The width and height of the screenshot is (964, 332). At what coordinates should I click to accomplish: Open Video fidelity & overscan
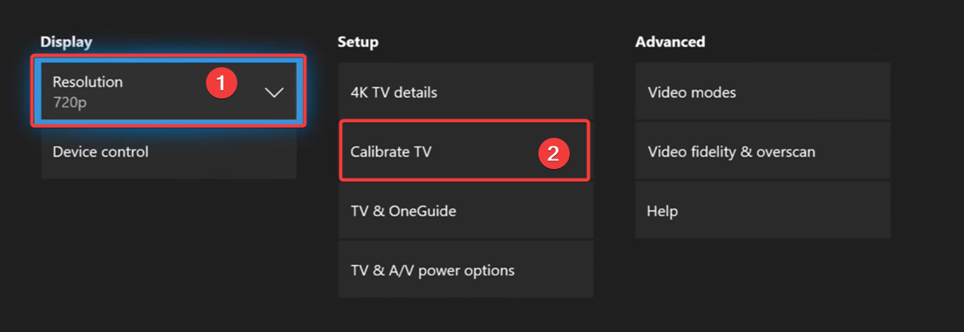[x=762, y=152]
